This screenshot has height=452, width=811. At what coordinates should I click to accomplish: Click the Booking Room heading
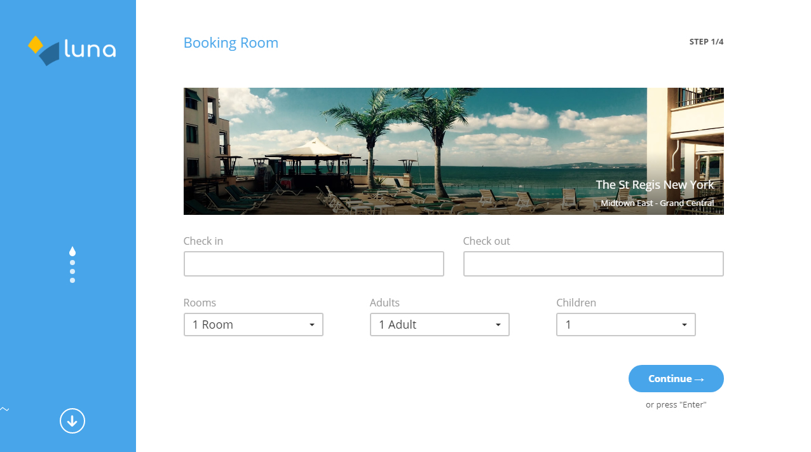(231, 43)
